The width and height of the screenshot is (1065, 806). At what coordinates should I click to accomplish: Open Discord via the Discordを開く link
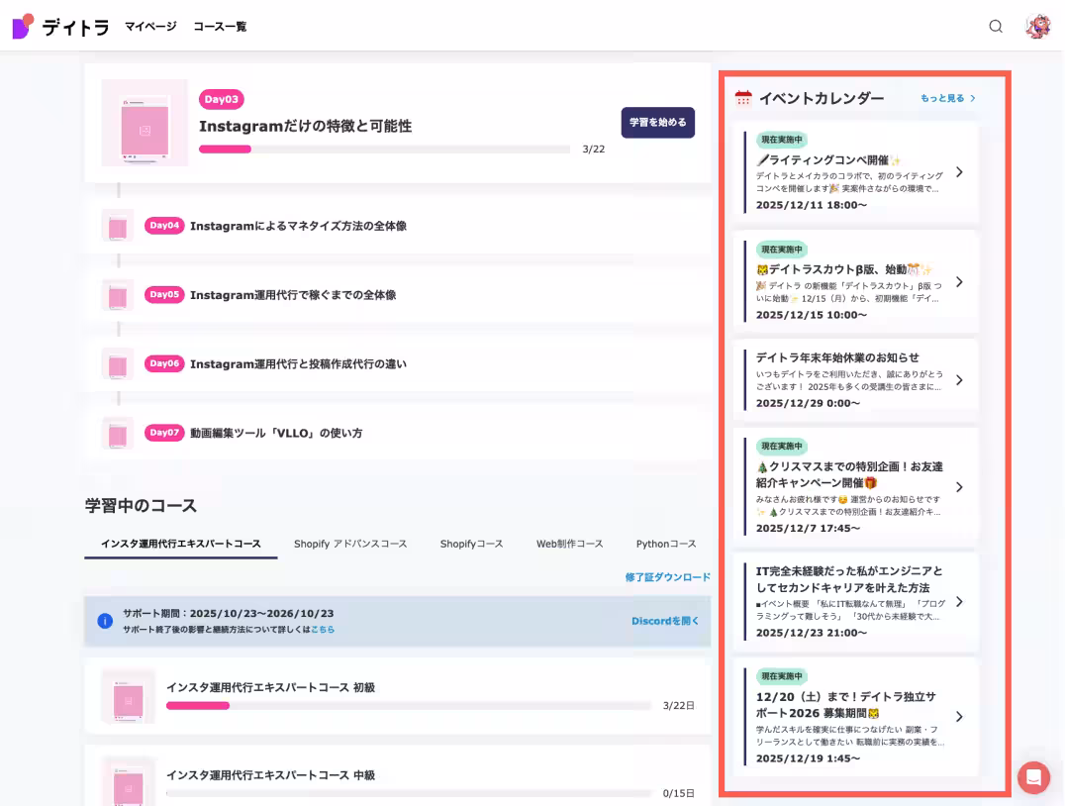[666, 620]
